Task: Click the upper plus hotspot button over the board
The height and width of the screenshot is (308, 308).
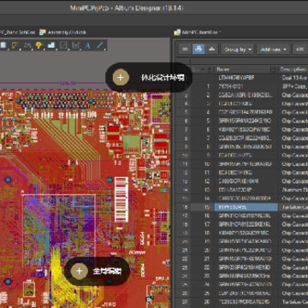Action: 121,77
